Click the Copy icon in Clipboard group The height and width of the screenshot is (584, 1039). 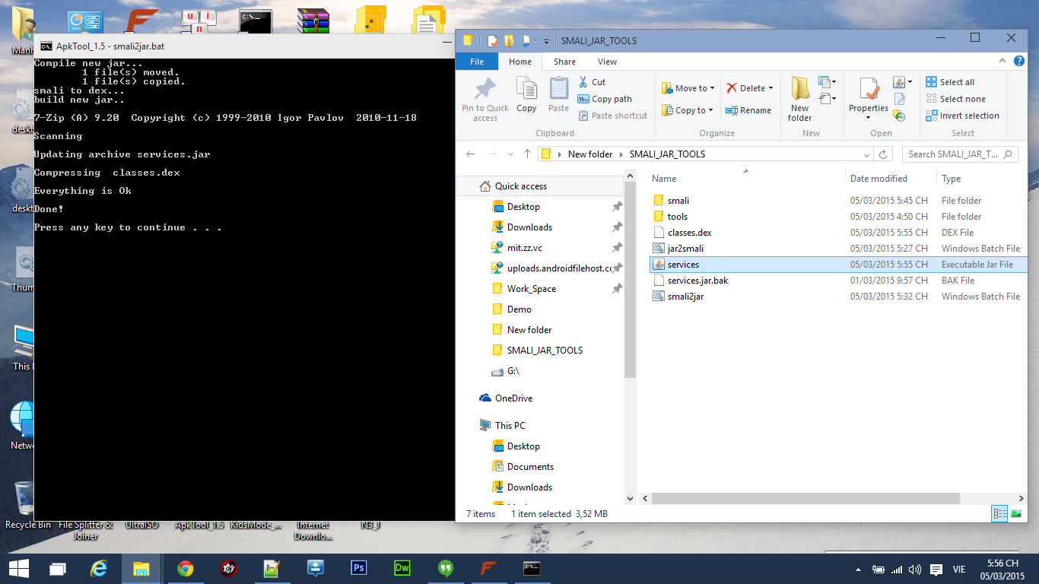tap(526, 95)
